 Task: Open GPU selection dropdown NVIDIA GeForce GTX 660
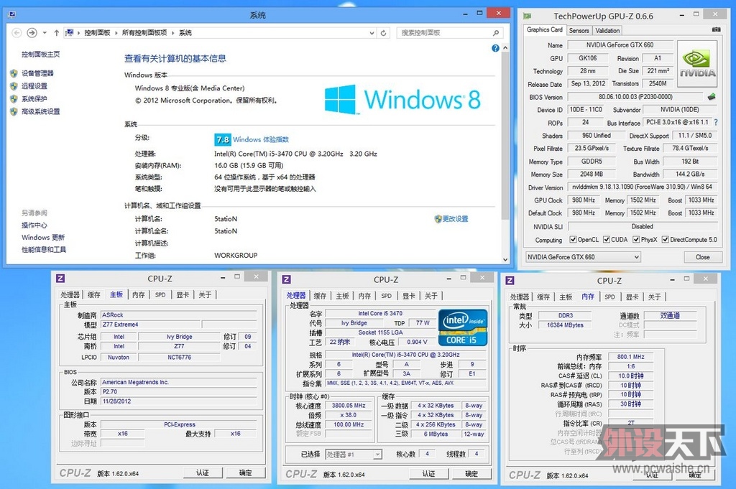(583, 257)
